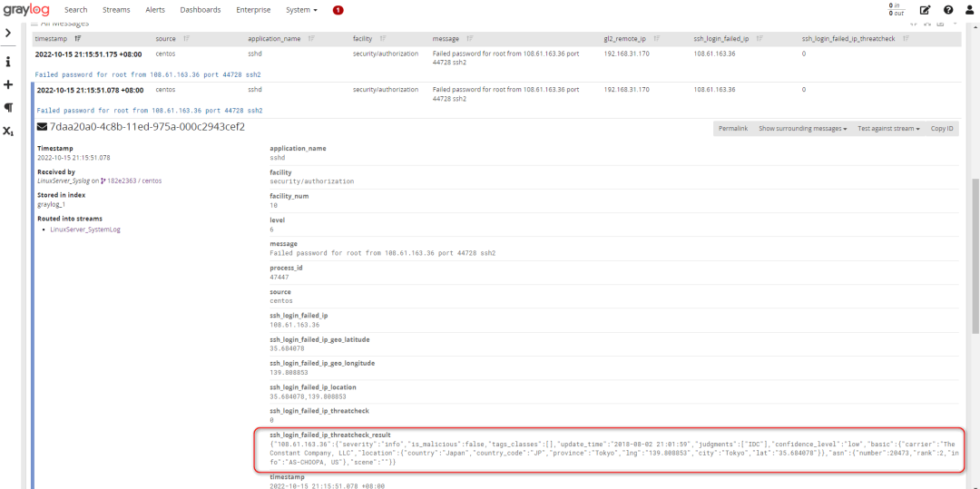980x489 pixels.
Task: Sort by source column icon
Action: [186, 39]
